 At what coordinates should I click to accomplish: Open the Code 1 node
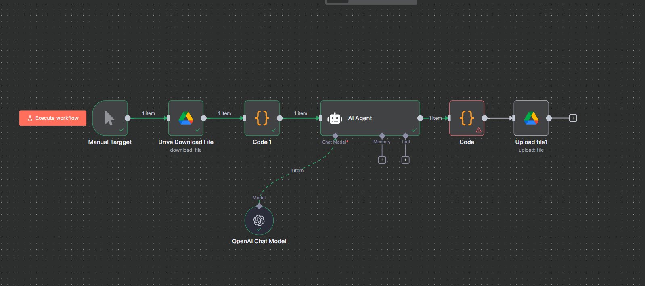pos(262,118)
